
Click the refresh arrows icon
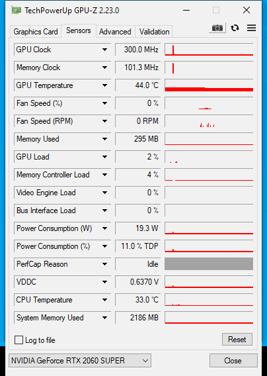[x=235, y=28]
